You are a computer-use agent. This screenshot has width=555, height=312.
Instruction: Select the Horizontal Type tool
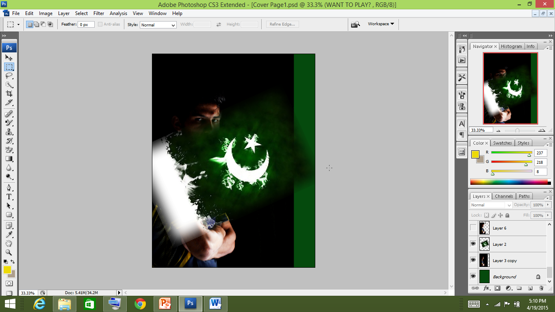point(9,197)
